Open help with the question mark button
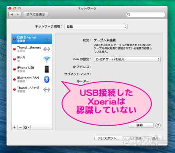Screen dimensions: 175x153 point(158,125)
